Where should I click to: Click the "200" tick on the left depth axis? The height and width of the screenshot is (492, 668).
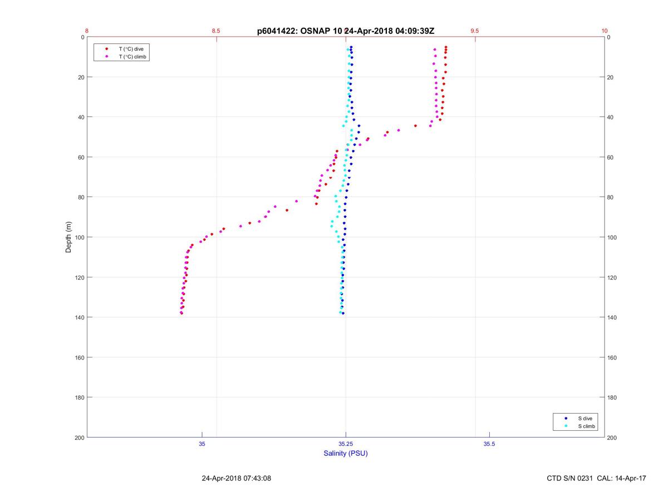79,438
